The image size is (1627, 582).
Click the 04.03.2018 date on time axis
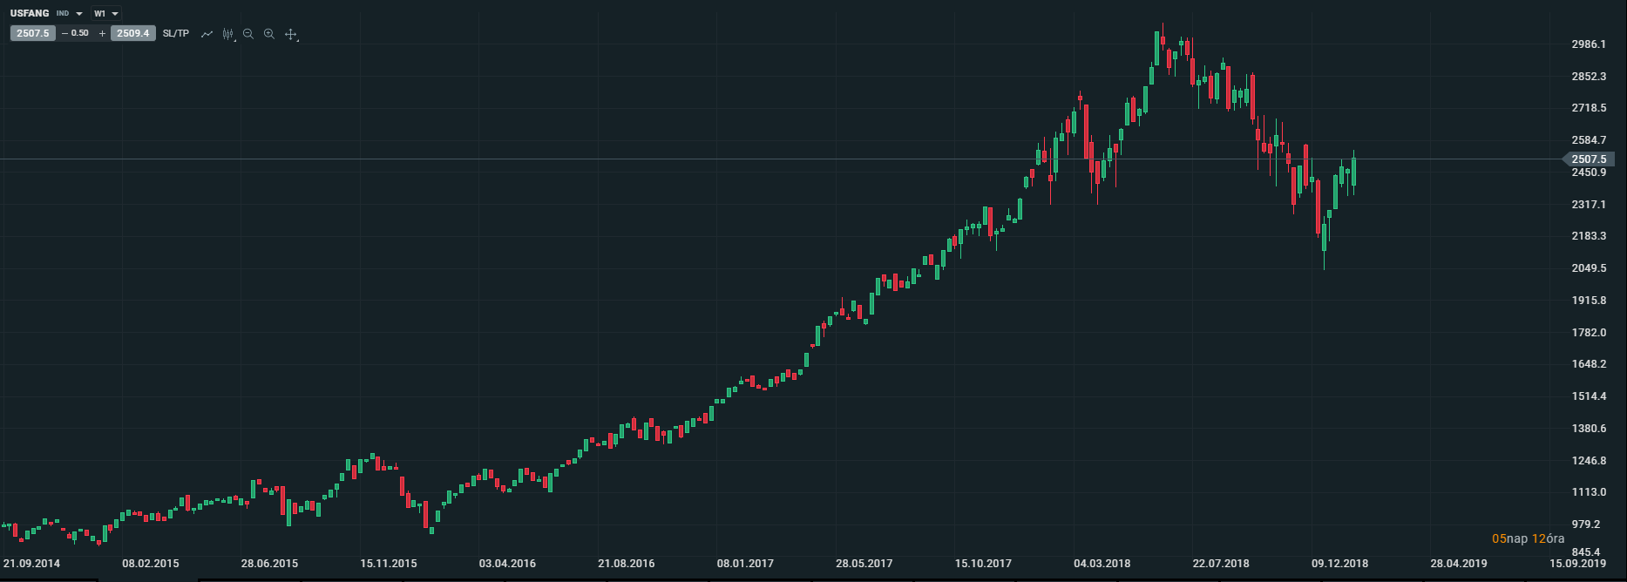click(1102, 564)
